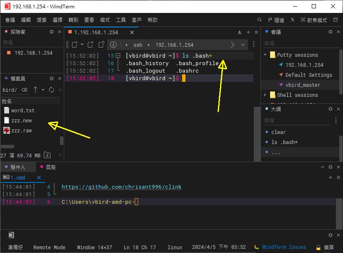Click the new session icon in terminal toolbar
Image resolution: width=343 pixels, height=253 pixels.
[75, 45]
